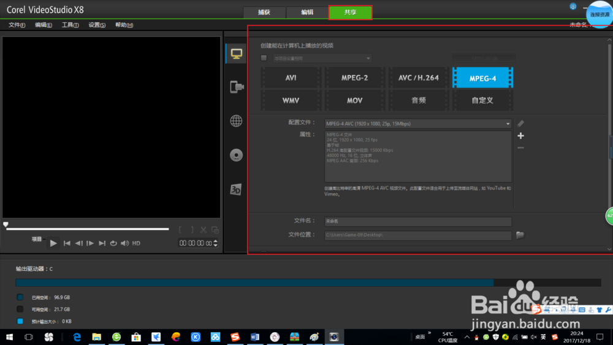This screenshot has height=345, width=613.
Task: Click the share panel scroll down arrow
Action: tap(609, 249)
